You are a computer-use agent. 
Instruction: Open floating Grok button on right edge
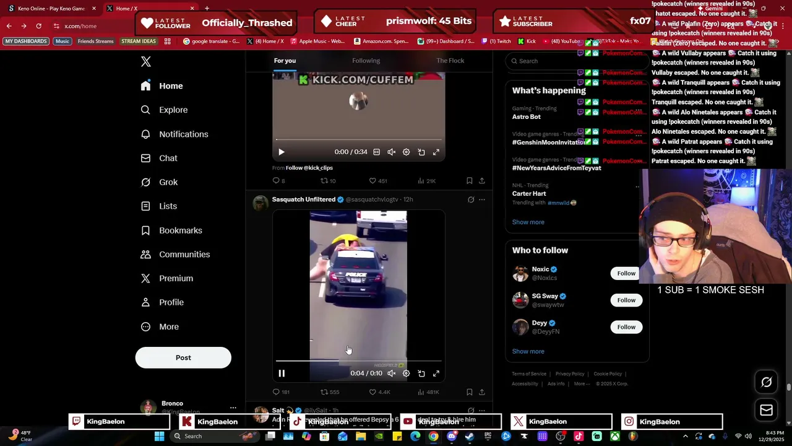coord(766,382)
